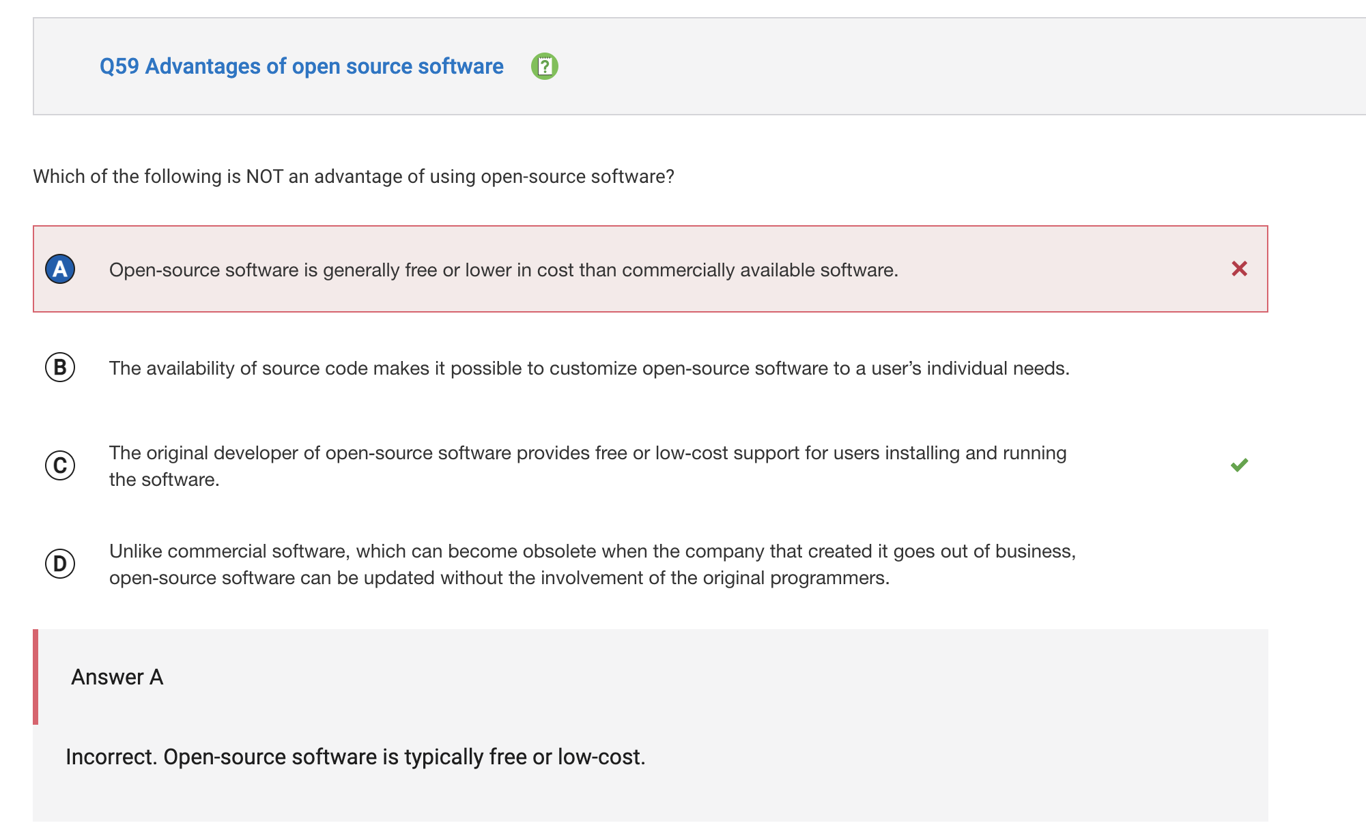This screenshot has width=1366, height=823.
Task: Click the option B text about customizing source code
Action: point(588,369)
